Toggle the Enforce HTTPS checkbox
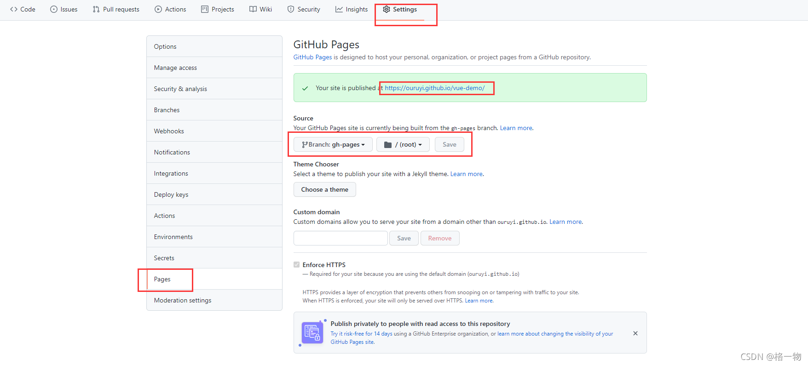 [x=297, y=264]
